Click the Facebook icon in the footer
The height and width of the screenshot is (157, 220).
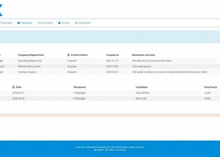[117, 150]
